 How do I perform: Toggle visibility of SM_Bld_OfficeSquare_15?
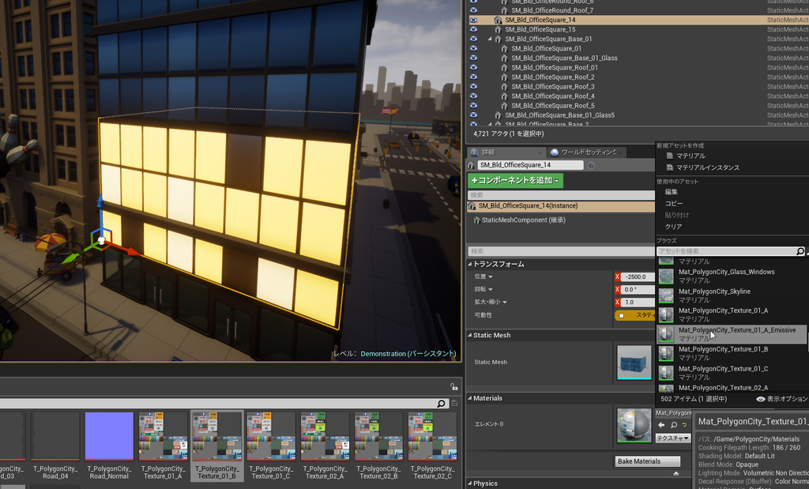(x=474, y=29)
